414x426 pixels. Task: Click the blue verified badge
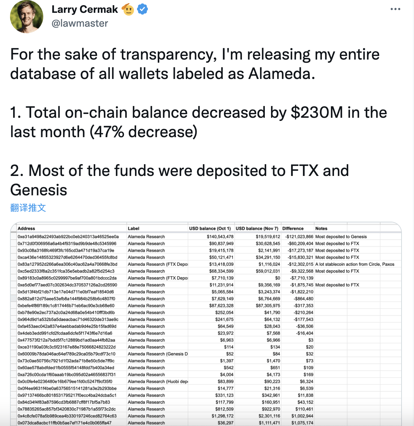click(143, 9)
